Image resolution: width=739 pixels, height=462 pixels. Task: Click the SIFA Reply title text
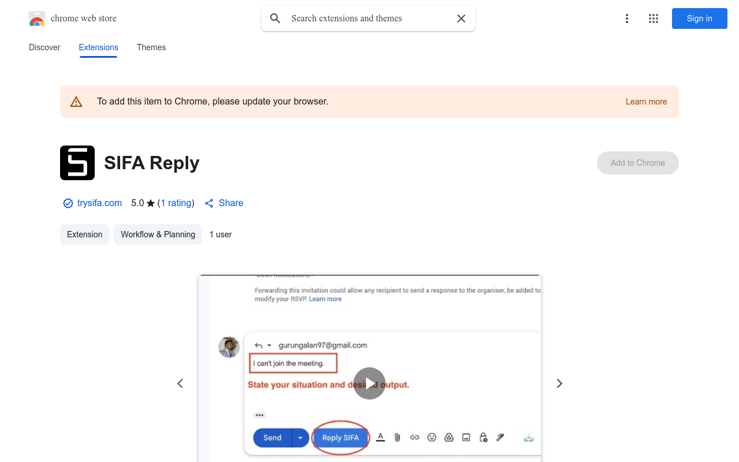(x=152, y=163)
